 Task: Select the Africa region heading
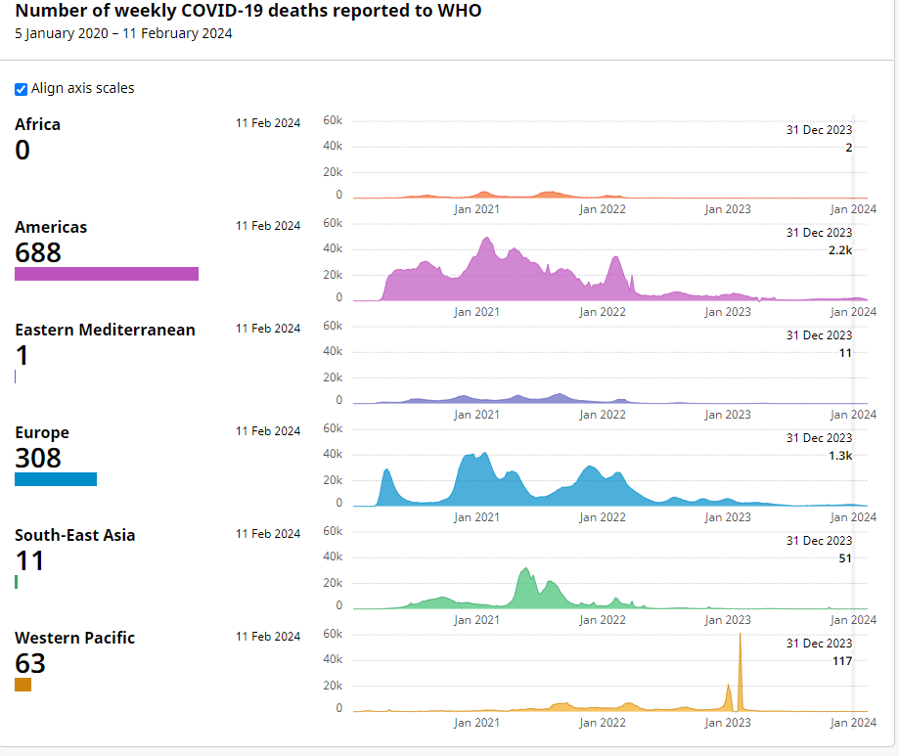[37, 124]
